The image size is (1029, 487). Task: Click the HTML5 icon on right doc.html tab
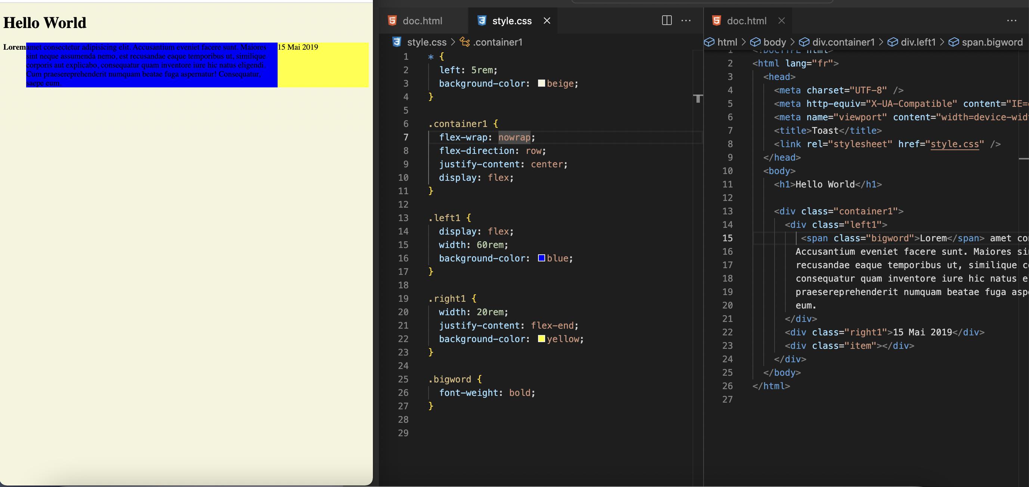[x=717, y=21]
